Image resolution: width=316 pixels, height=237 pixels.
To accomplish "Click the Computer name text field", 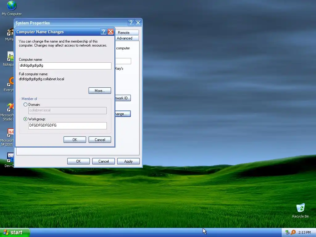I will point(65,66).
